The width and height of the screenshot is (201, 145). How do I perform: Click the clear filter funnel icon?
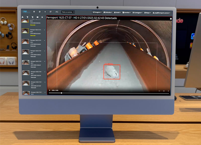[x=33, y=17]
